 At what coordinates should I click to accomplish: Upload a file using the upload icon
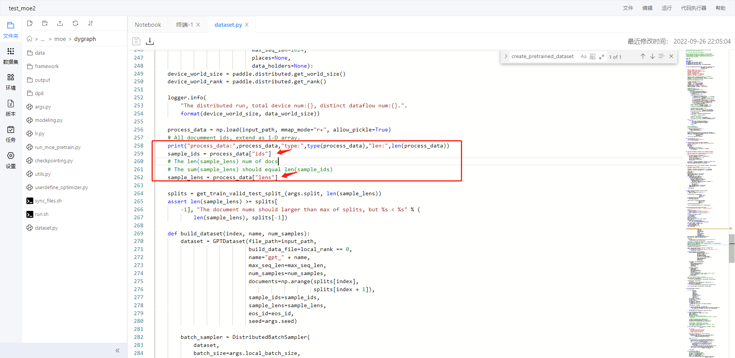point(60,23)
